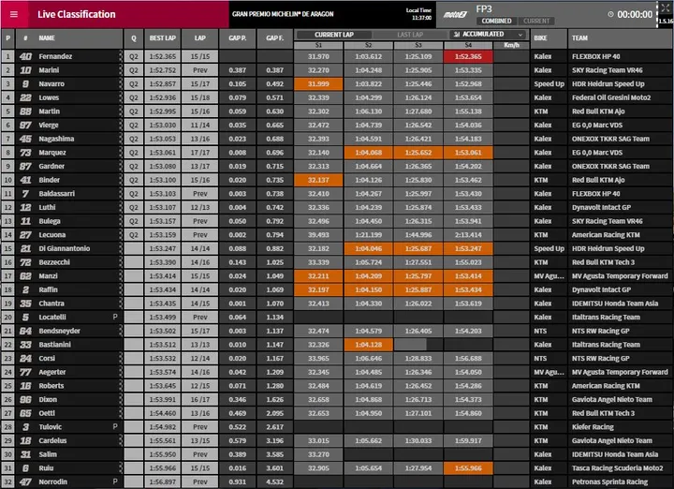Toggle fullscreen with the expand icon
Screen dimensions: 674x489
click(x=665, y=7)
